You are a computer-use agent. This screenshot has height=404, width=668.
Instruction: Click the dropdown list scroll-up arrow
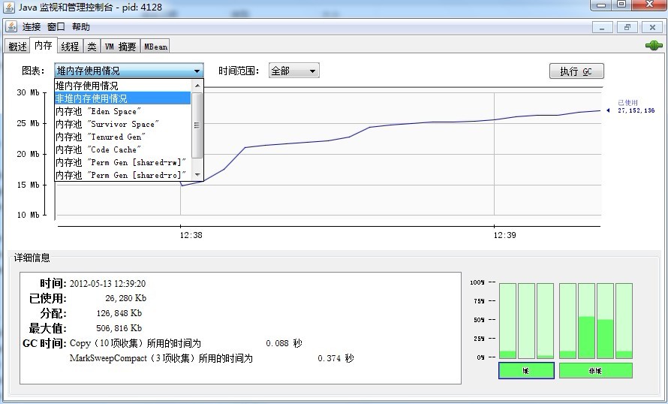pos(197,86)
